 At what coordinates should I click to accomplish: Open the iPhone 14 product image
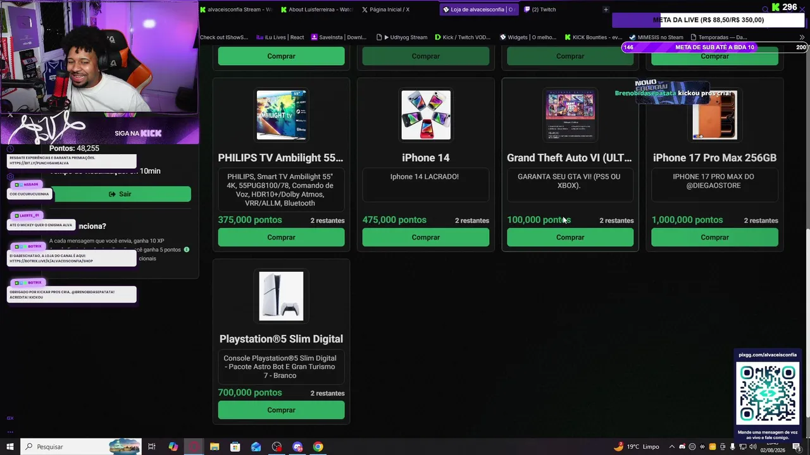point(426,114)
